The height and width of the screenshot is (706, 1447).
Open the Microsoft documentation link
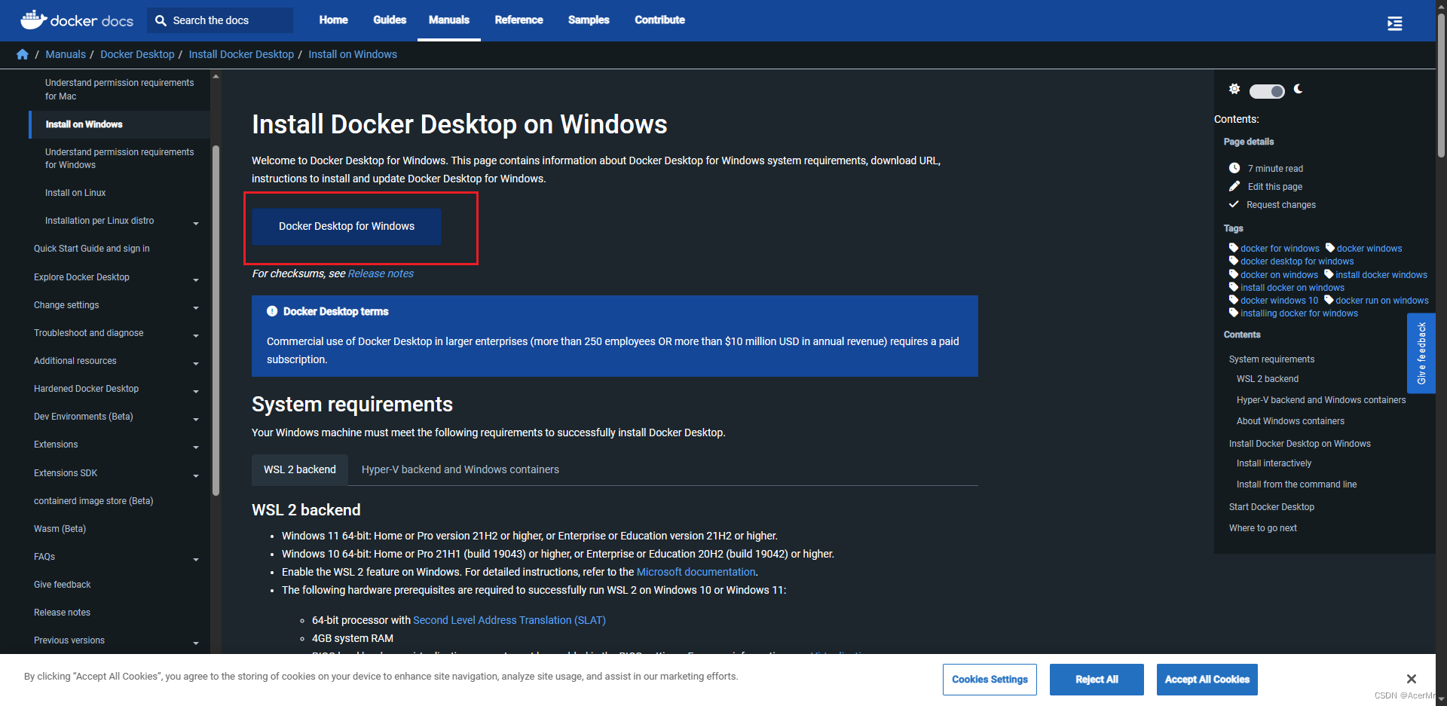696,572
